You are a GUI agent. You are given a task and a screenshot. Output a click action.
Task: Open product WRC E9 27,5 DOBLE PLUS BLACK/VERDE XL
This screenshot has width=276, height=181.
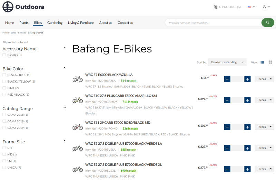click(x=124, y=165)
